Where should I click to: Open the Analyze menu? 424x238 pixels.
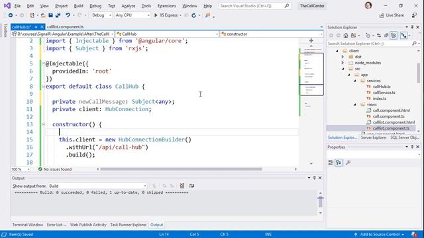pos(128,6)
